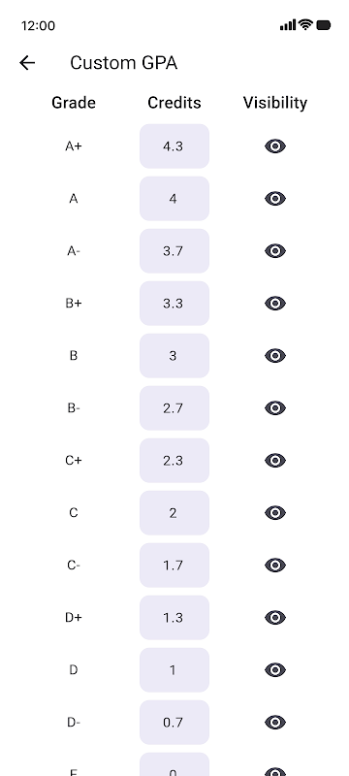Toggle visibility of the B+ grade
This screenshot has width=349, height=776.
pyautogui.click(x=275, y=304)
